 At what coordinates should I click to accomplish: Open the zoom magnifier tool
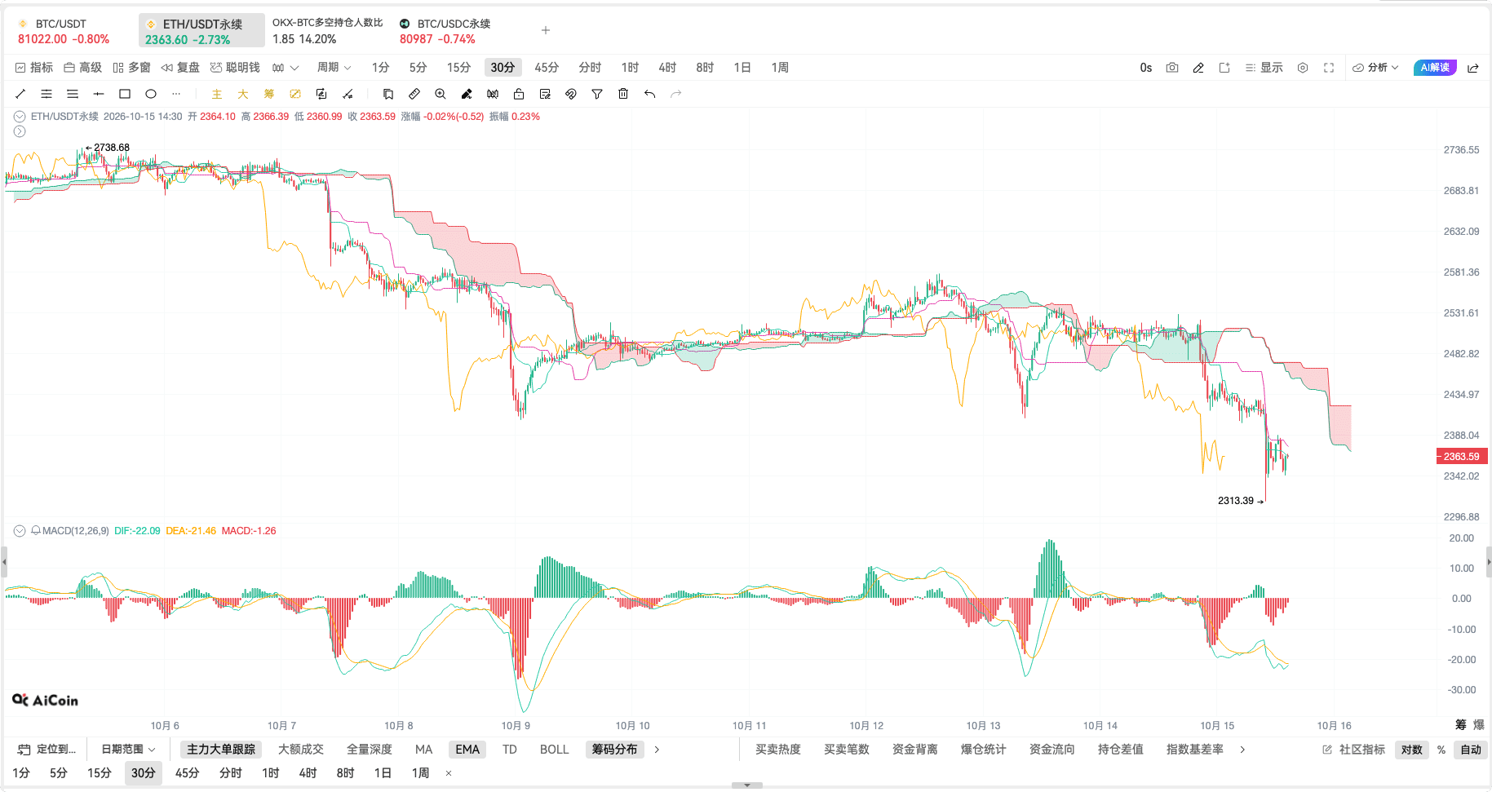pos(441,94)
